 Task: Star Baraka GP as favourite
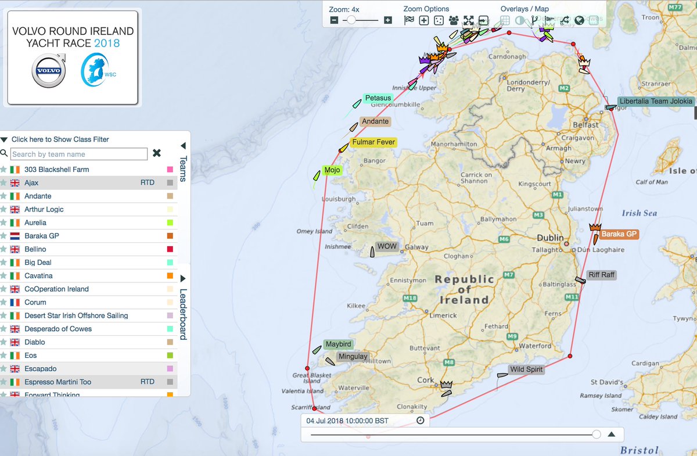[x=4, y=236]
